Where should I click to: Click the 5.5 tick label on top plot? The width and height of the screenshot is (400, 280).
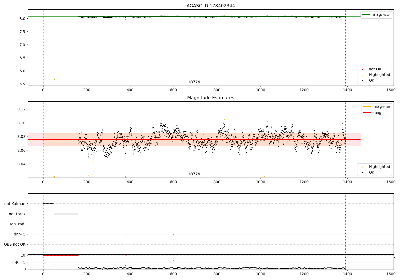point(22,84)
